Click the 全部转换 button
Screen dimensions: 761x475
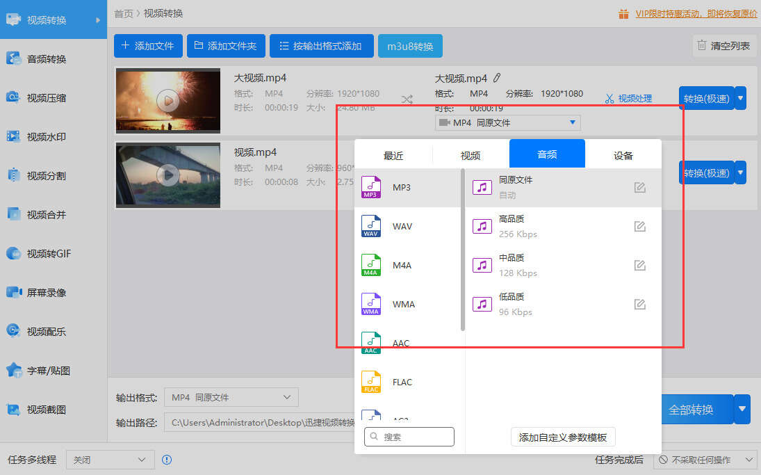tap(697, 409)
